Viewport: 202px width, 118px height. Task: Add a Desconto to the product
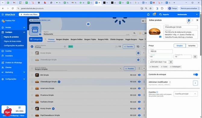point(154,67)
